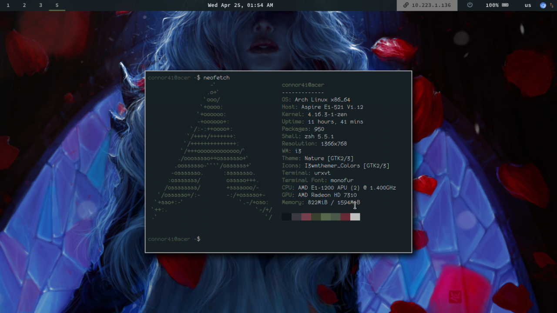This screenshot has height=313, width=557.
Task: Switch to workspace 2 in the bar
Action: 24,5
